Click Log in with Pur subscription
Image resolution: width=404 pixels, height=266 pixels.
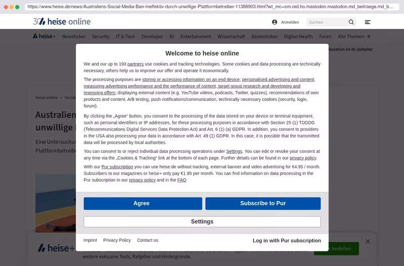[287, 240]
